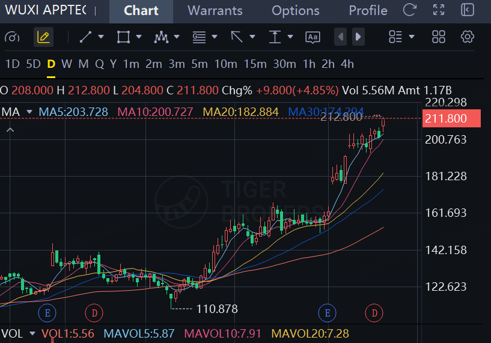This screenshot has height=343, width=491.
Task: Select the monthly M timeframe
Action: click(x=84, y=64)
